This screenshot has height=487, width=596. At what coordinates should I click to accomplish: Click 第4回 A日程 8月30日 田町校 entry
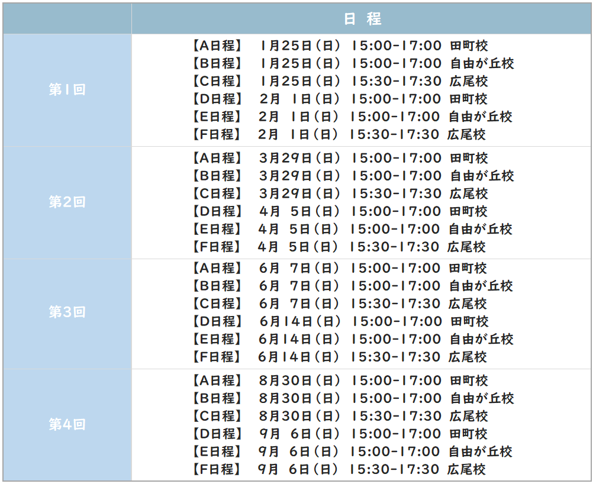point(339,380)
